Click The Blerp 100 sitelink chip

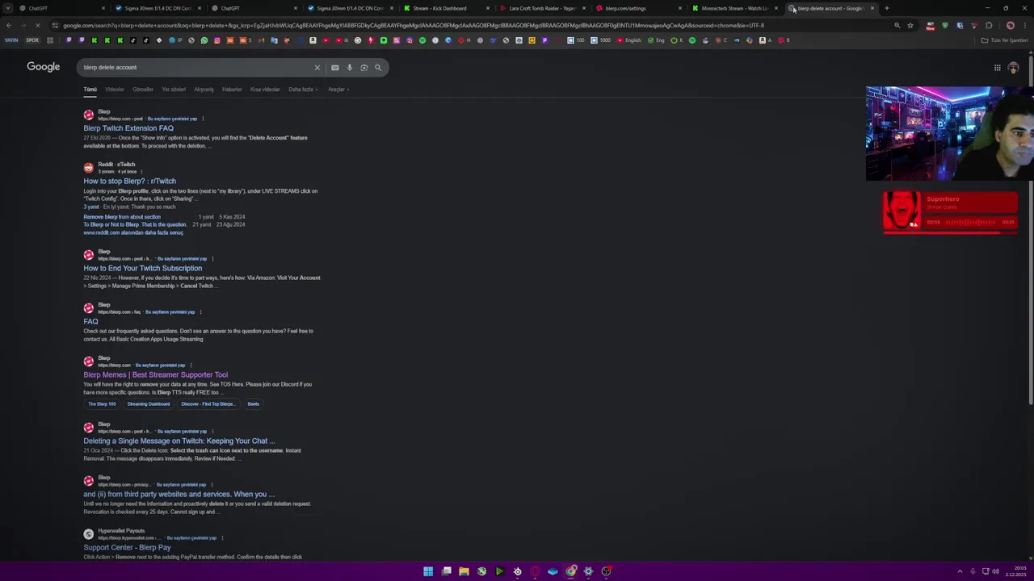pos(102,404)
